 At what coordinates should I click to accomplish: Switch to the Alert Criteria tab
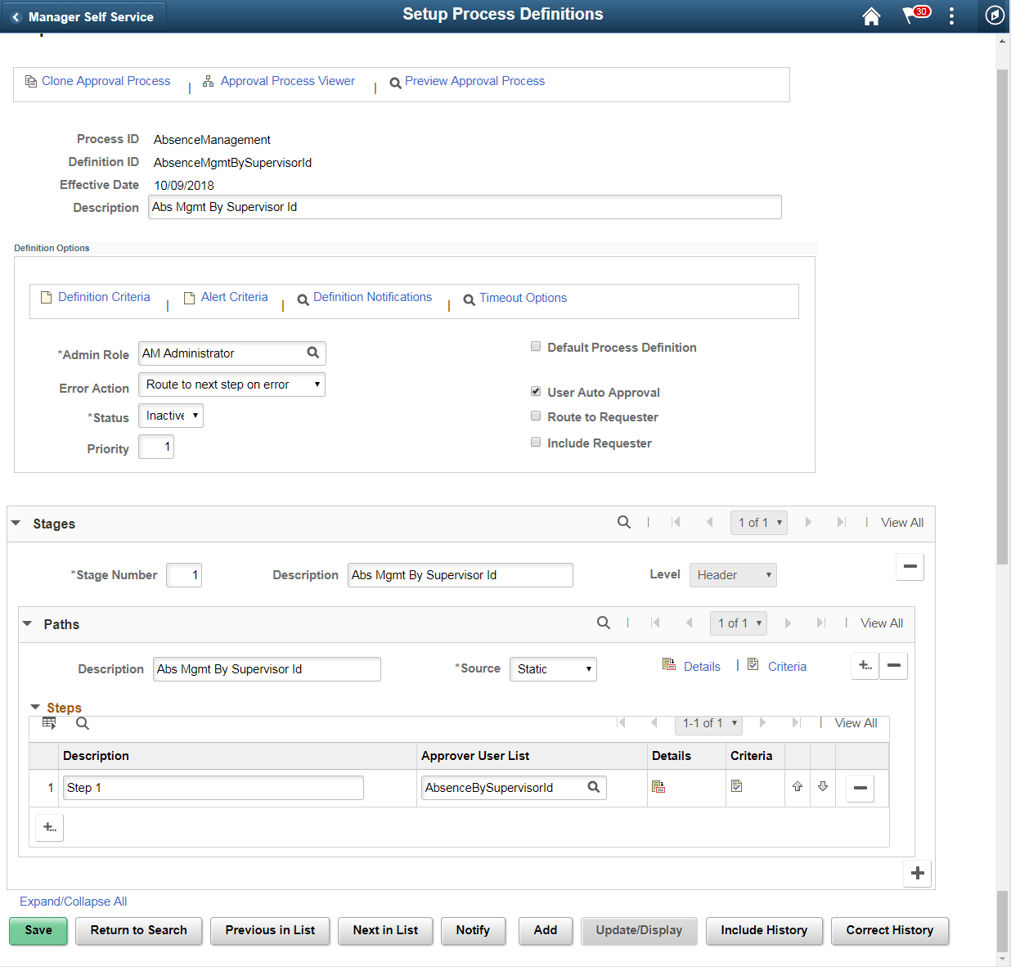(x=235, y=297)
